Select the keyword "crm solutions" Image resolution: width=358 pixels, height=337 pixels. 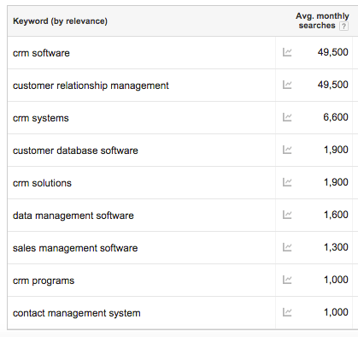pos(42,183)
